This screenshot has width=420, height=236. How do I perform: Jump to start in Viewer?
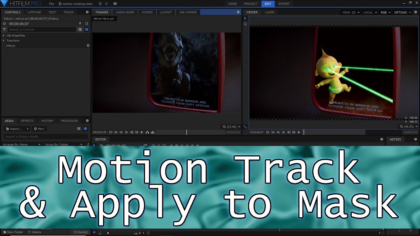(x=283, y=132)
